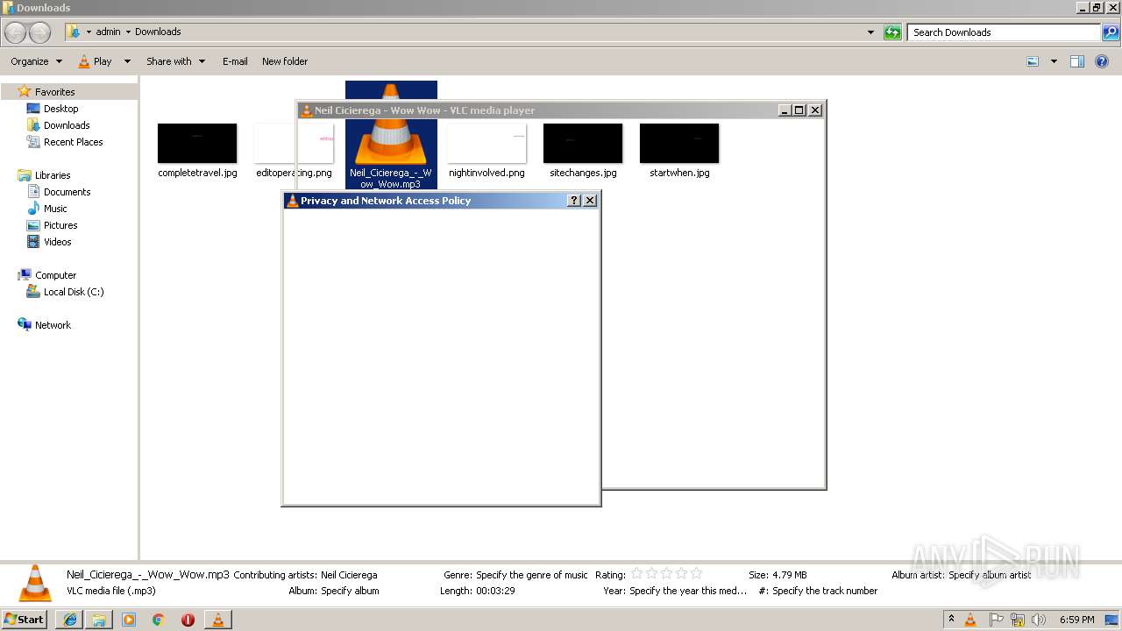Screen dimensions: 1122x631
Task: Show hidden system tray icons
Action: click(951, 620)
